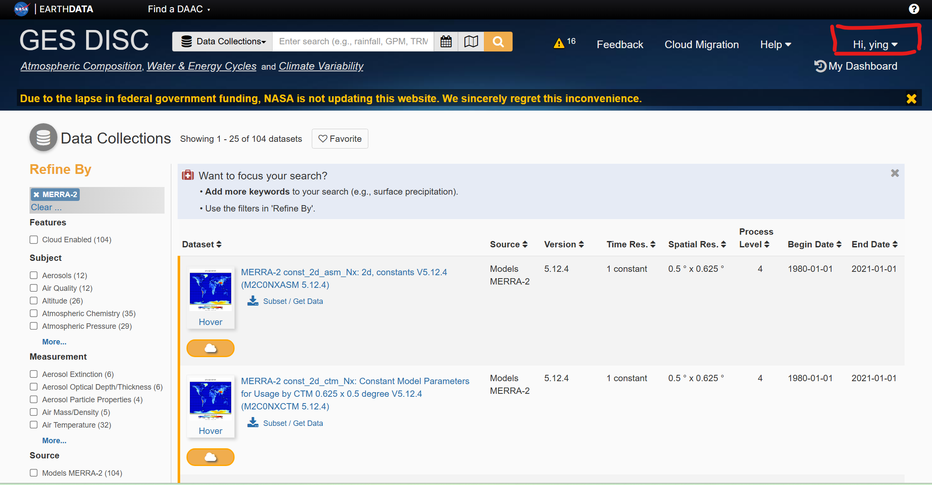
Task: Open the Data Collections dropdown
Action: coord(223,41)
